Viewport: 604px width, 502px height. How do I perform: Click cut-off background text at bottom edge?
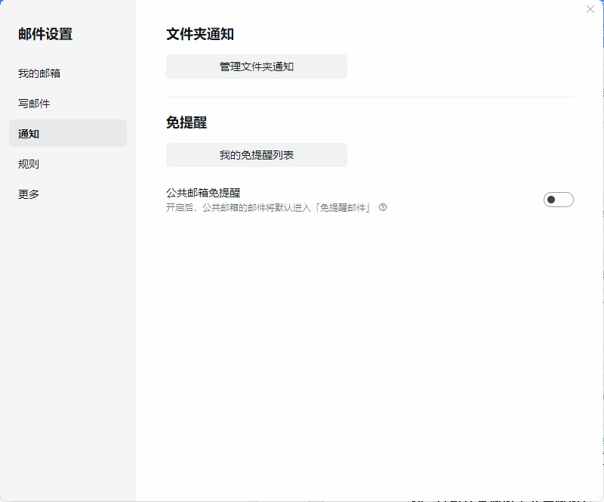pos(498,499)
